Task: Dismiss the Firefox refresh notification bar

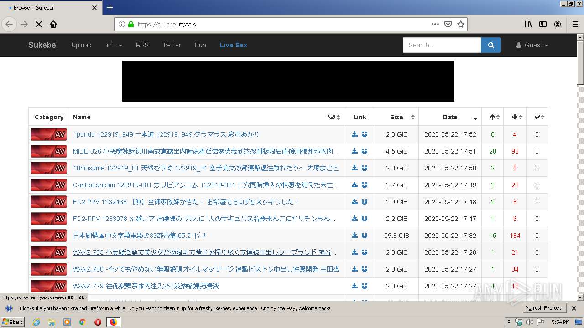Action: [x=574, y=308]
